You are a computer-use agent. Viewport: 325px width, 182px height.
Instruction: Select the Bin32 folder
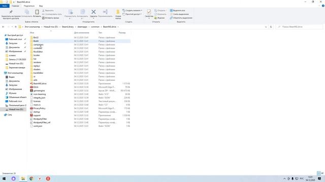[x=36, y=37]
